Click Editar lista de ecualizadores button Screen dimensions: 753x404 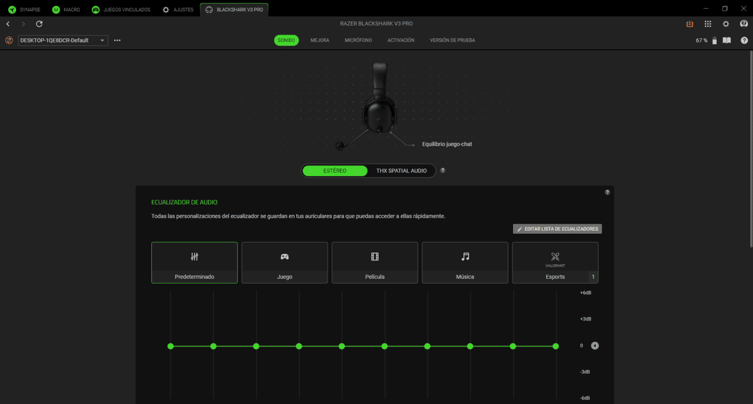tap(557, 229)
